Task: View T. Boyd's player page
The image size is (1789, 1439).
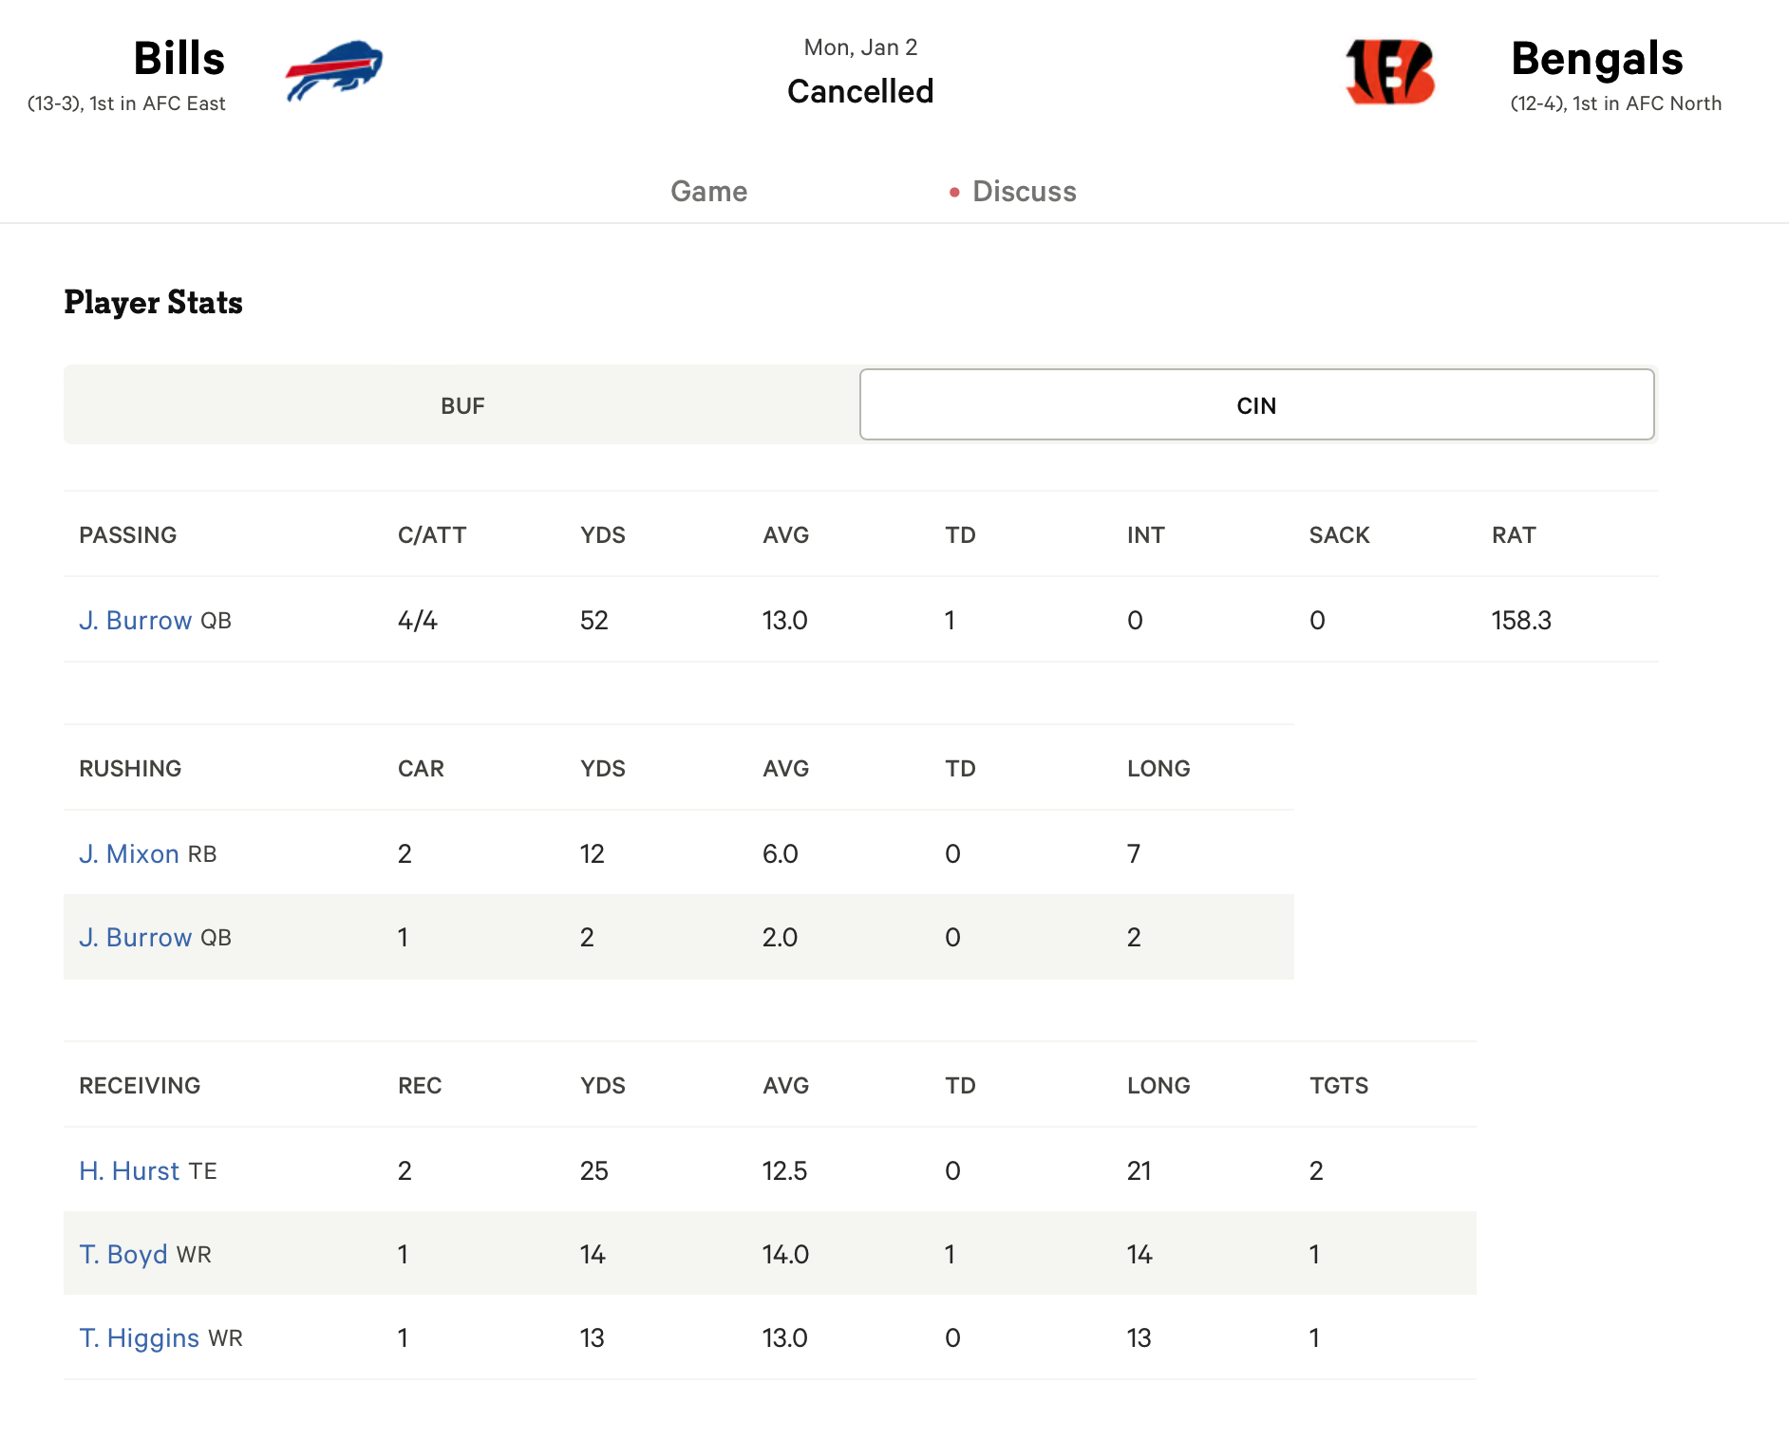Action: (x=123, y=1255)
